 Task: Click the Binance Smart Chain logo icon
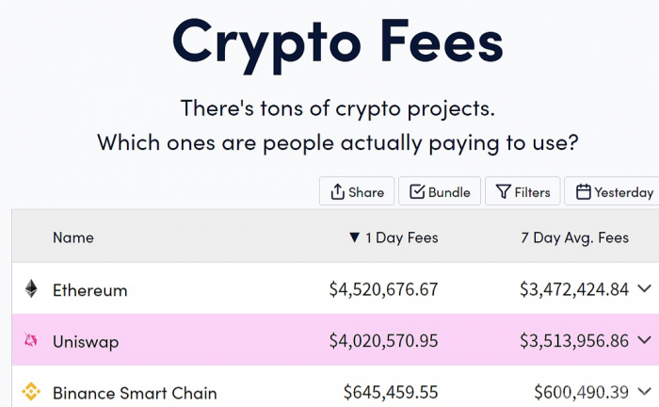31,392
